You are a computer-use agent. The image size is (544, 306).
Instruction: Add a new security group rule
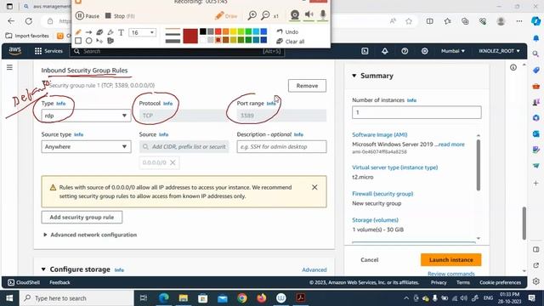82,218
